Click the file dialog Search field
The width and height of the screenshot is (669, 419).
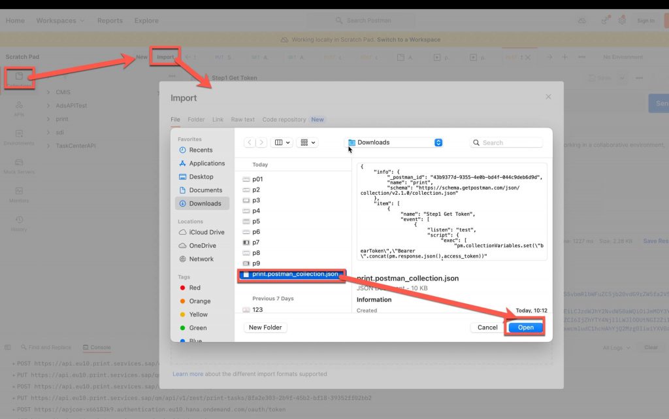coord(506,142)
